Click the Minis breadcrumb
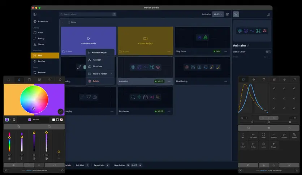The image size is (302, 175). 72,22
